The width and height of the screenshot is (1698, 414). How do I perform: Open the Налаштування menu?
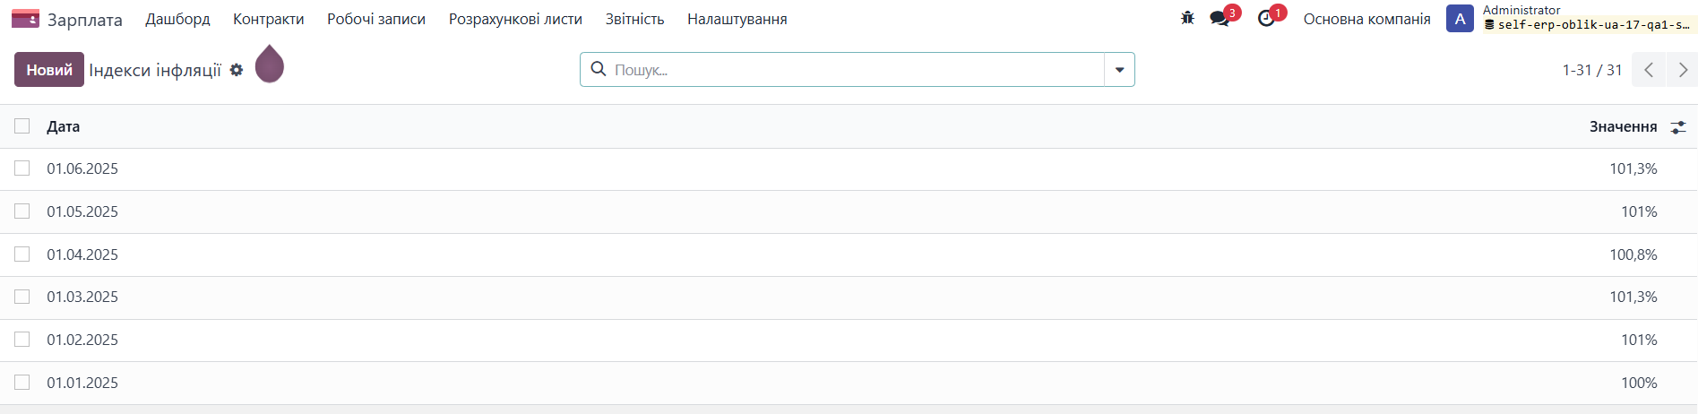pyautogui.click(x=737, y=19)
